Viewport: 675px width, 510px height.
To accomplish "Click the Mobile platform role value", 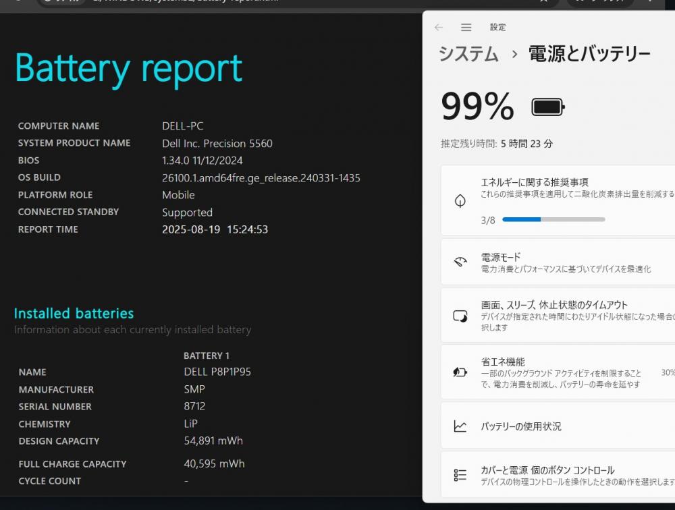I will pyautogui.click(x=178, y=195).
